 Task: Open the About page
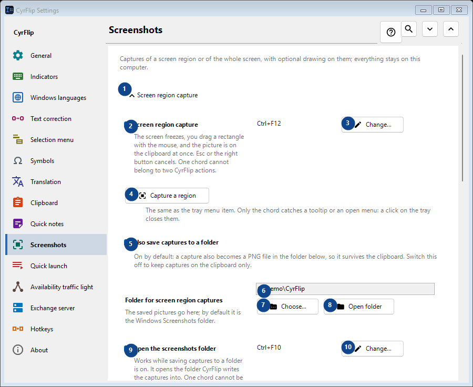(x=56, y=350)
